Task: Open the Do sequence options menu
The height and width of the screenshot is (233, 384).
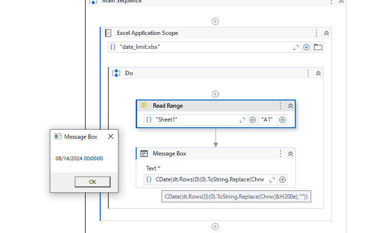Action: click(x=308, y=73)
